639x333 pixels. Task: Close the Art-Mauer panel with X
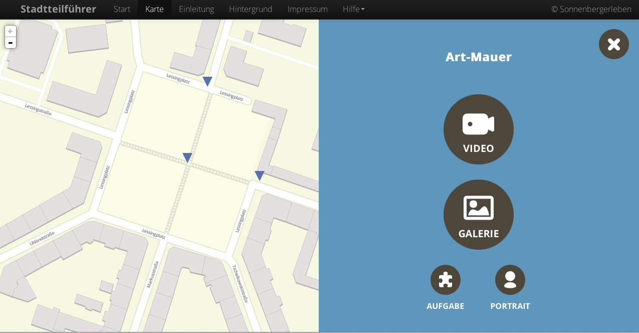[x=613, y=44]
